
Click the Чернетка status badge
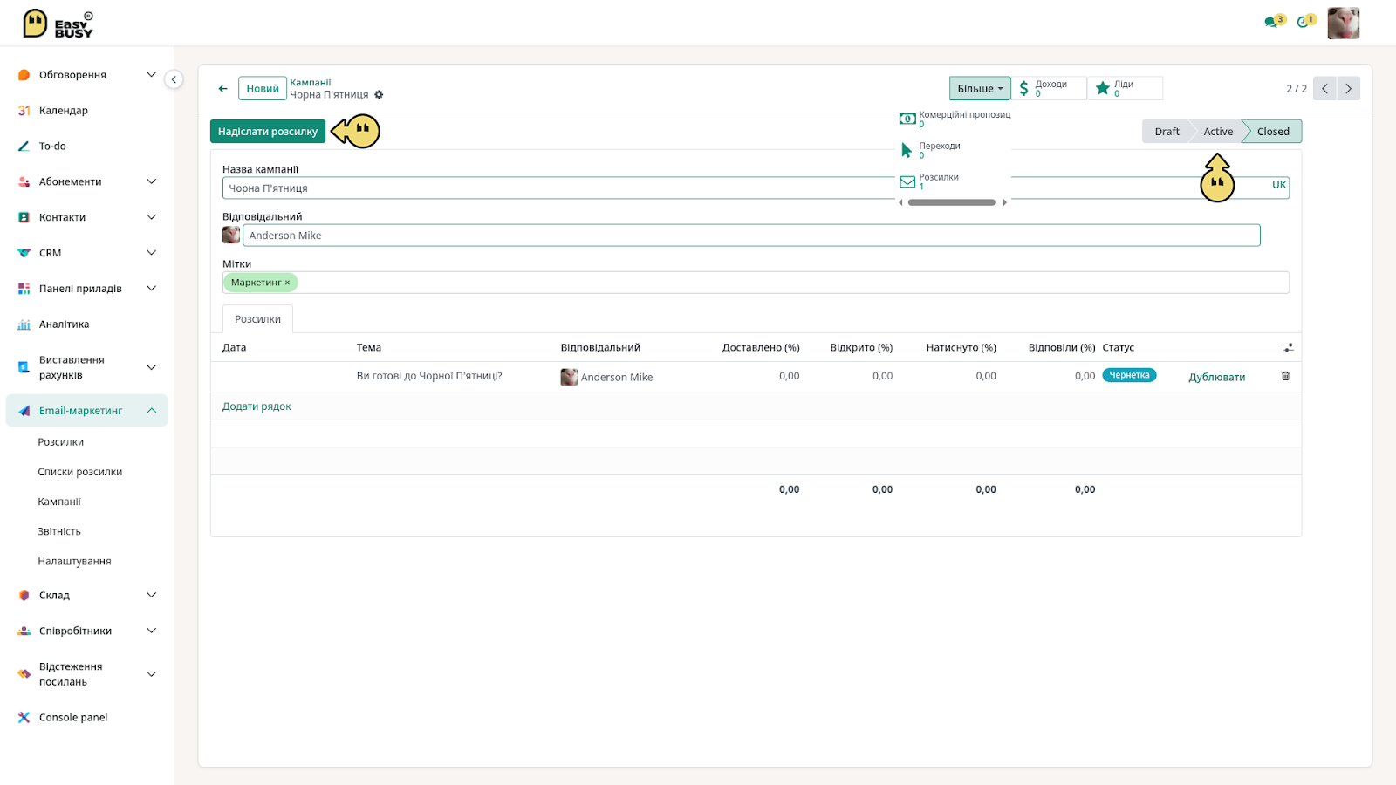(1129, 375)
